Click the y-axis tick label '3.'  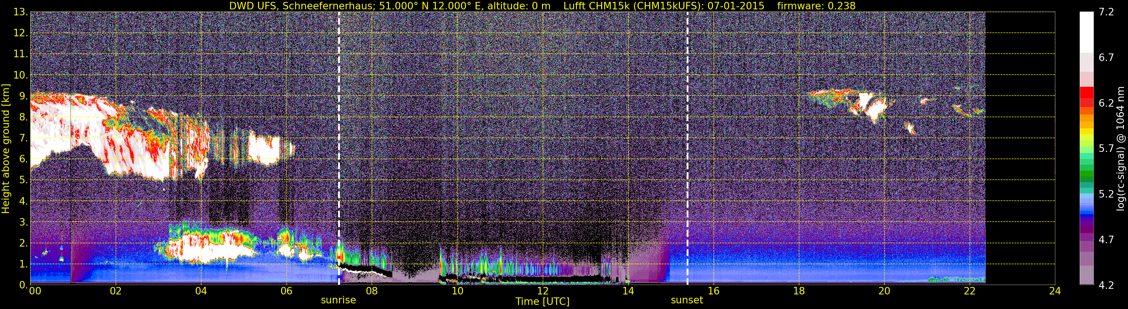[x=23, y=222]
